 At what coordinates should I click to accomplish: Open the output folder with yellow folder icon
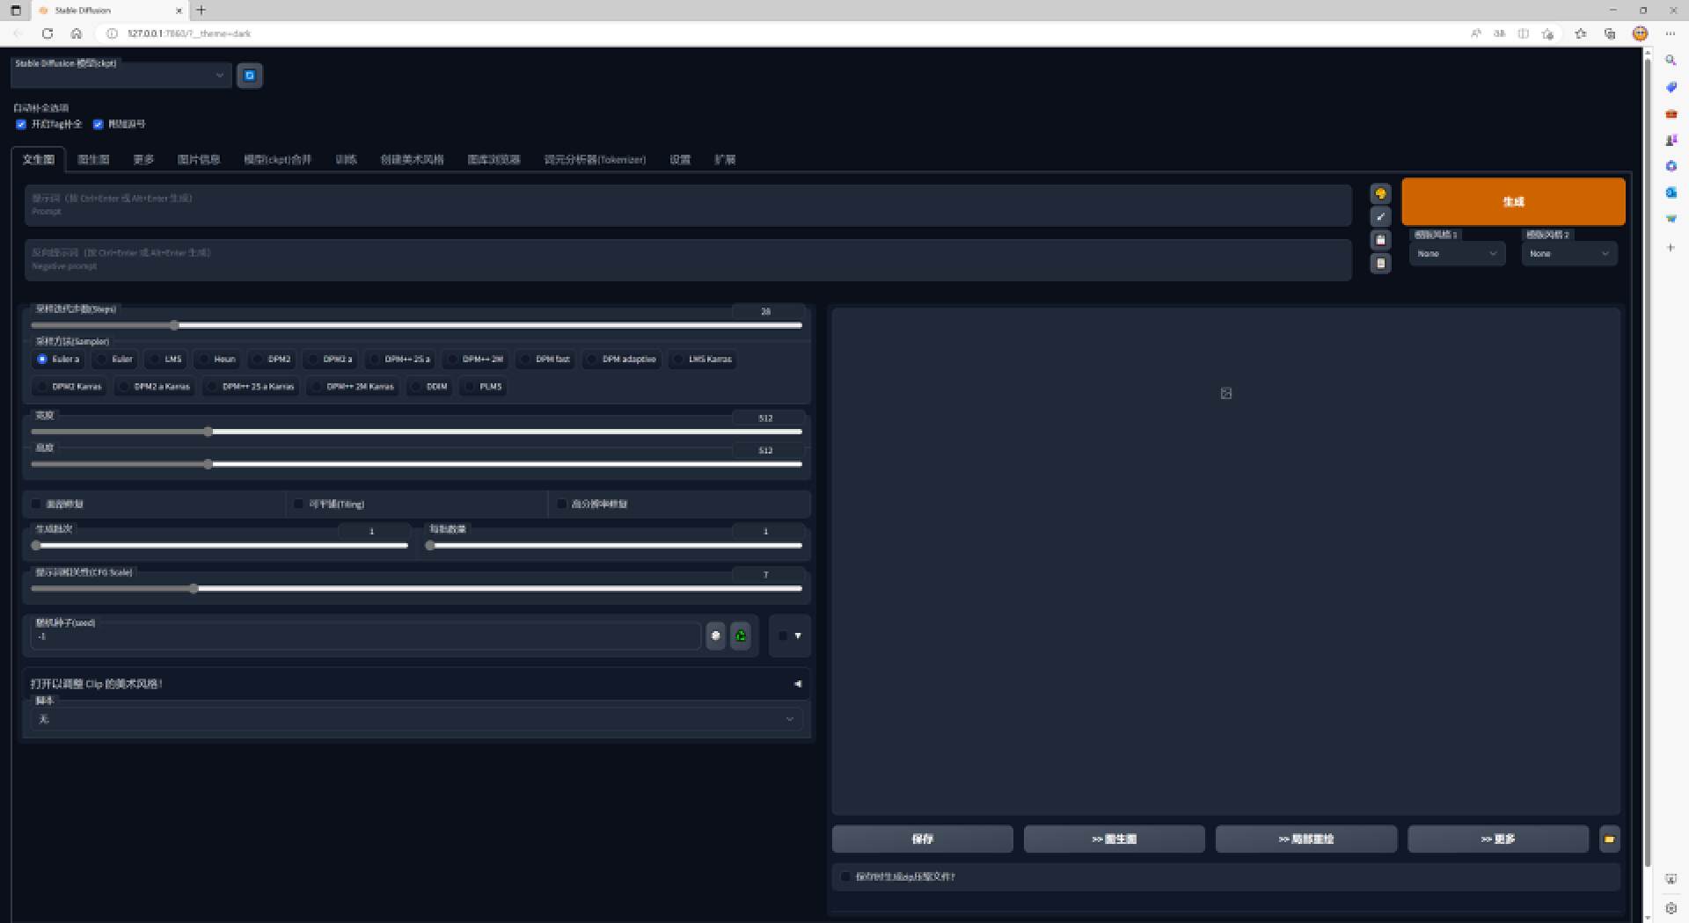pos(1609,839)
